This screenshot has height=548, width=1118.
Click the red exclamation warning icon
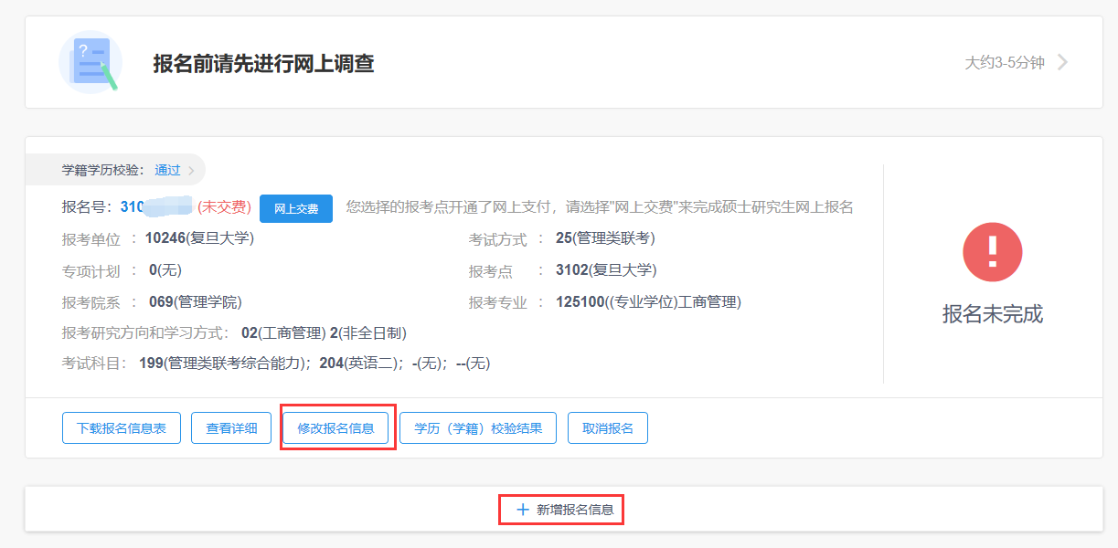(992, 252)
